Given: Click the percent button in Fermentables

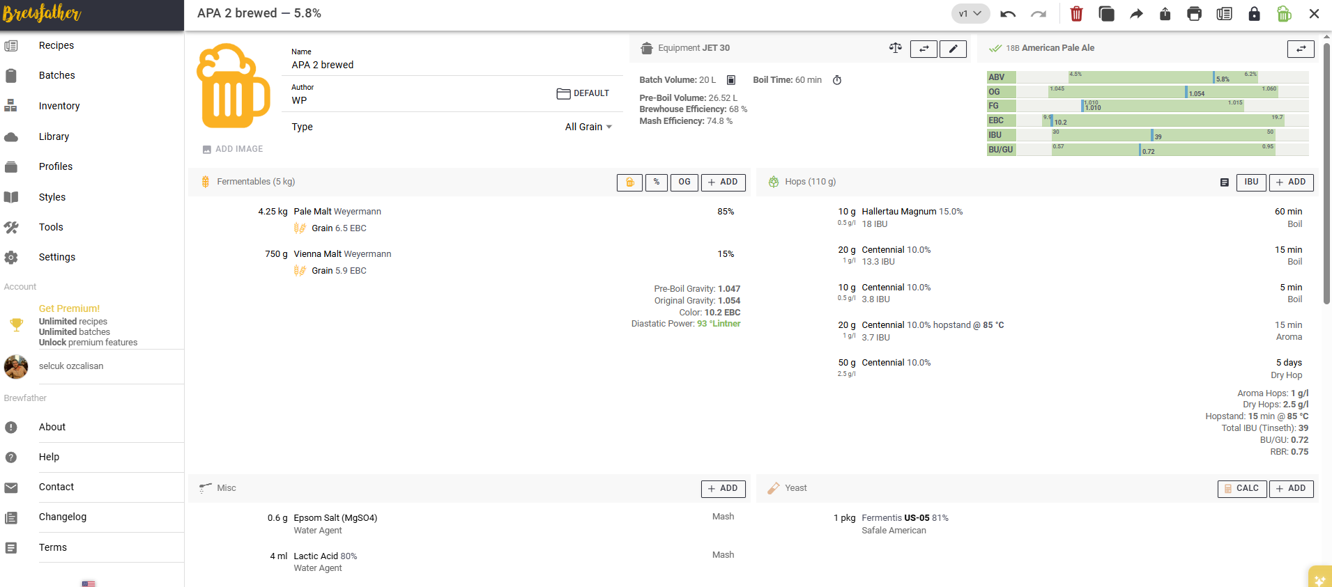Looking at the screenshot, I should [x=657, y=182].
